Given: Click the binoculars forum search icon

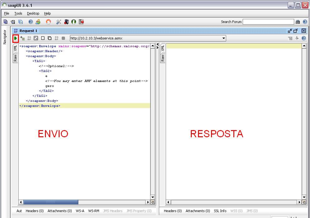Looking at the screenshot, I should pyautogui.click(x=298, y=22).
